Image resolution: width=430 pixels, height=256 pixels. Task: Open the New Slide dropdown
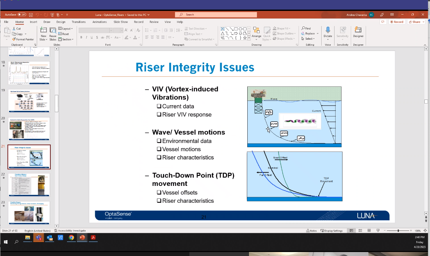(43, 38)
